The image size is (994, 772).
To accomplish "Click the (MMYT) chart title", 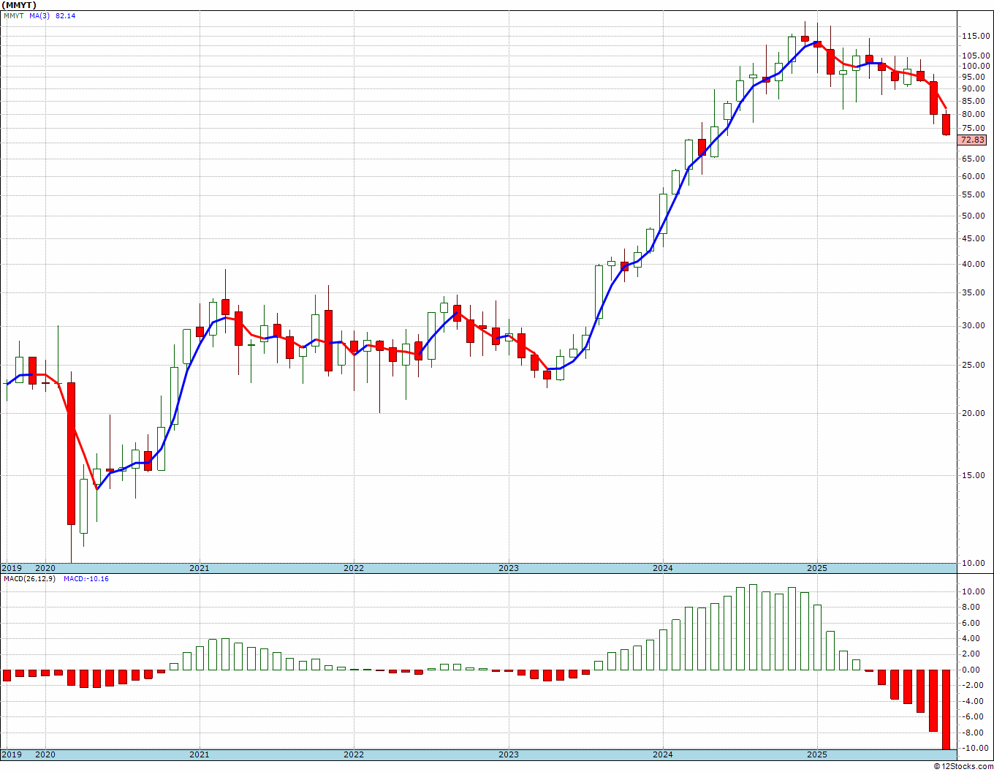I will [19, 5].
